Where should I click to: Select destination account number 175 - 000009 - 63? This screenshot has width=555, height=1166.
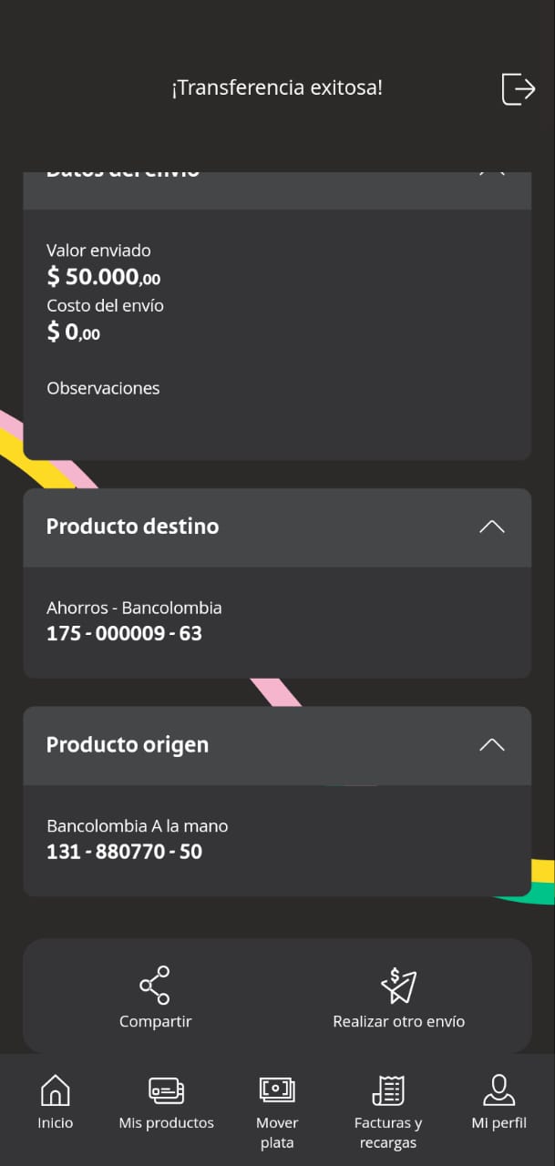[124, 633]
